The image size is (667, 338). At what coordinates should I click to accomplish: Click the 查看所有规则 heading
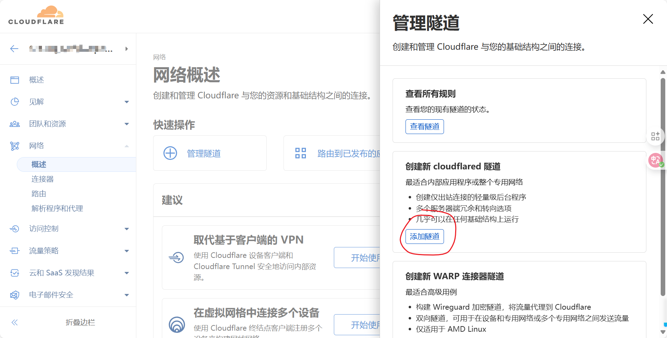coord(431,94)
